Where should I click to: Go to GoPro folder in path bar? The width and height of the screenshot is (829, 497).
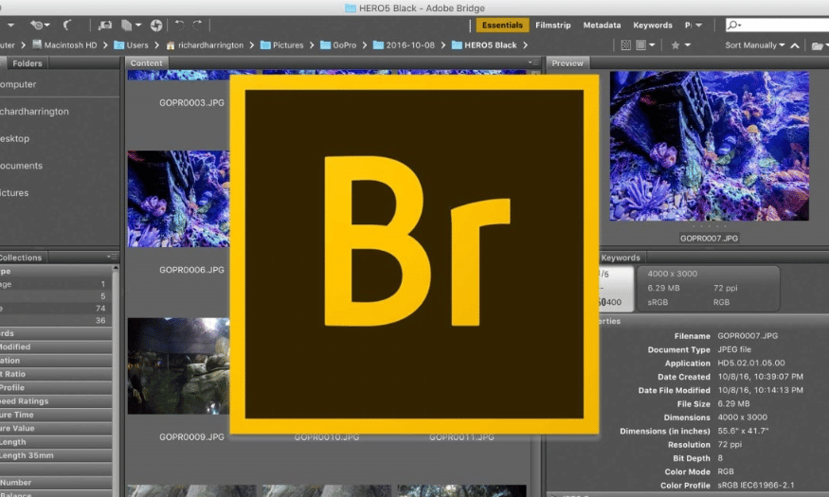coord(338,44)
